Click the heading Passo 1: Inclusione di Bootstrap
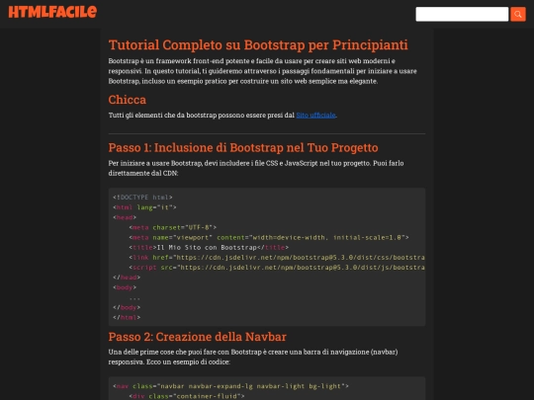The height and width of the screenshot is (400, 534). tap(243, 147)
